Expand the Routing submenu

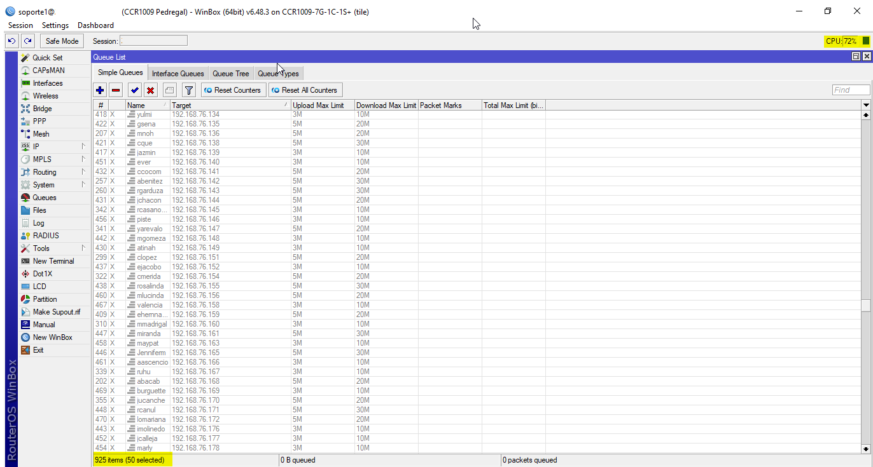coord(54,172)
